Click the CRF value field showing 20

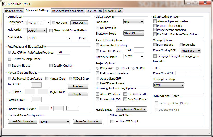pos(64,52)
